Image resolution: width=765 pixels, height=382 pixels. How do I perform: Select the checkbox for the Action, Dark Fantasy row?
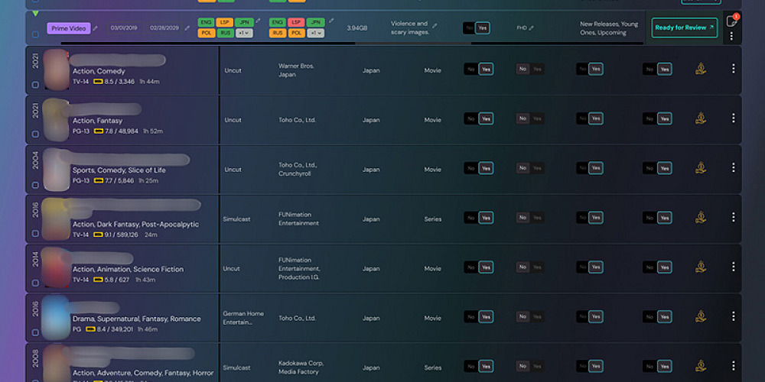(35, 234)
